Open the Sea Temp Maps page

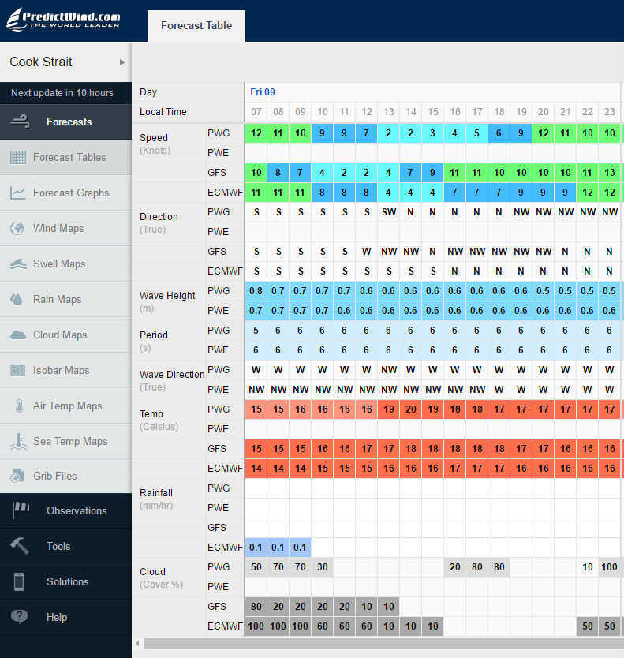pos(69,441)
